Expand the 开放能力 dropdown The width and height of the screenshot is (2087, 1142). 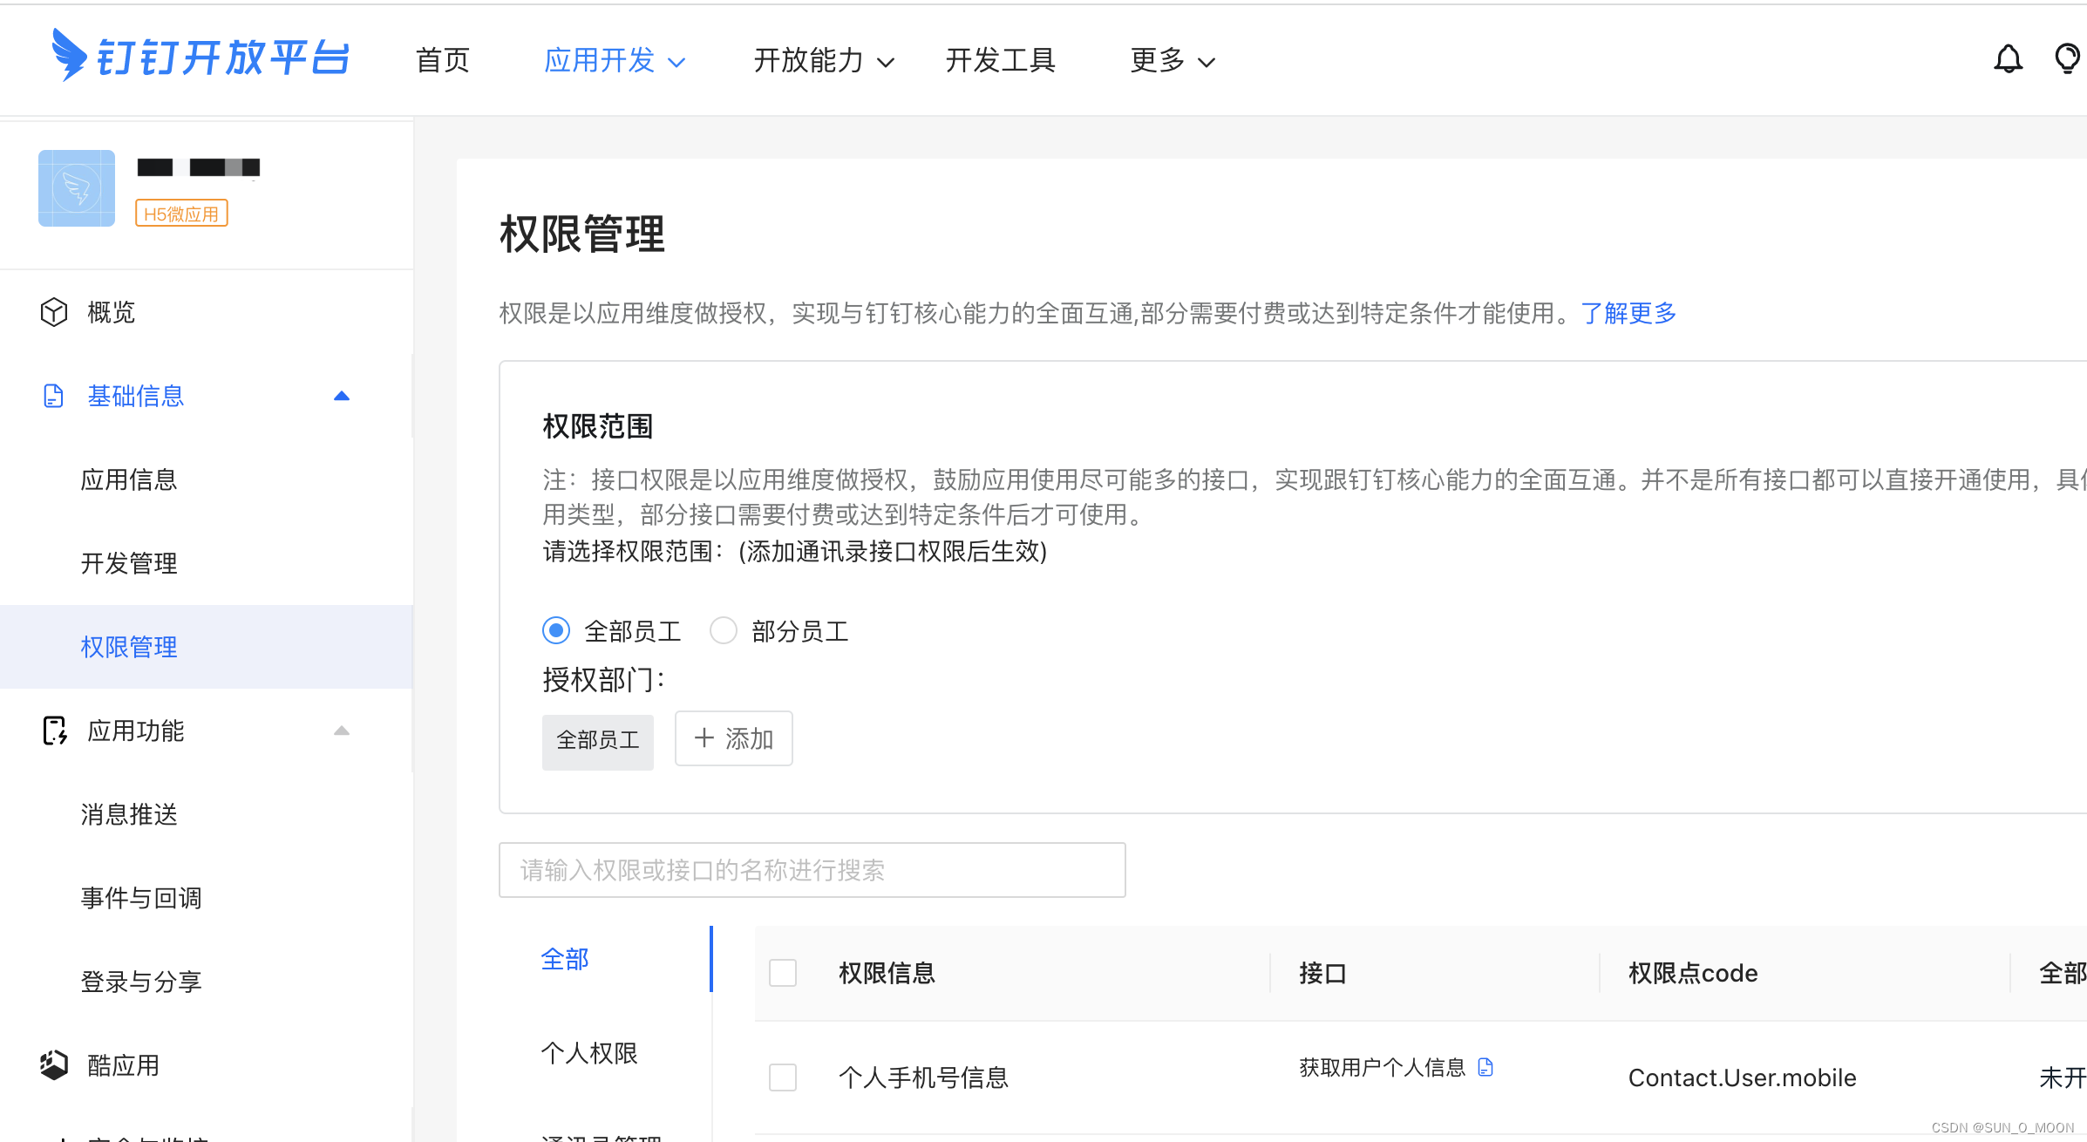[x=824, y=60]
